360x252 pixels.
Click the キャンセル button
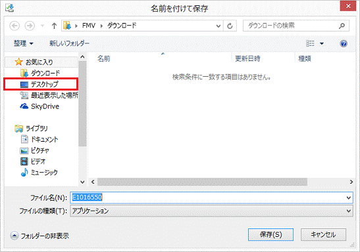[x=323, y=234]
